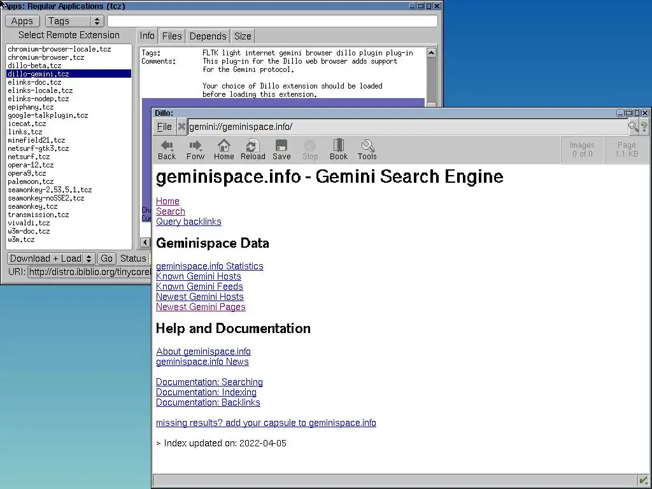This screenshot has width=652, height=489.
Task: Switch to the Files tab
Action: coord(172,36)
